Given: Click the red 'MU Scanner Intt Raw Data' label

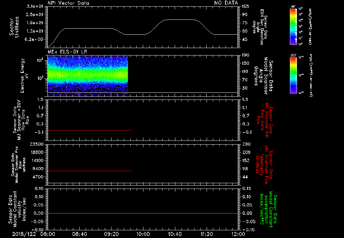Looking at the screenshot, I should [x=264, y=120].
